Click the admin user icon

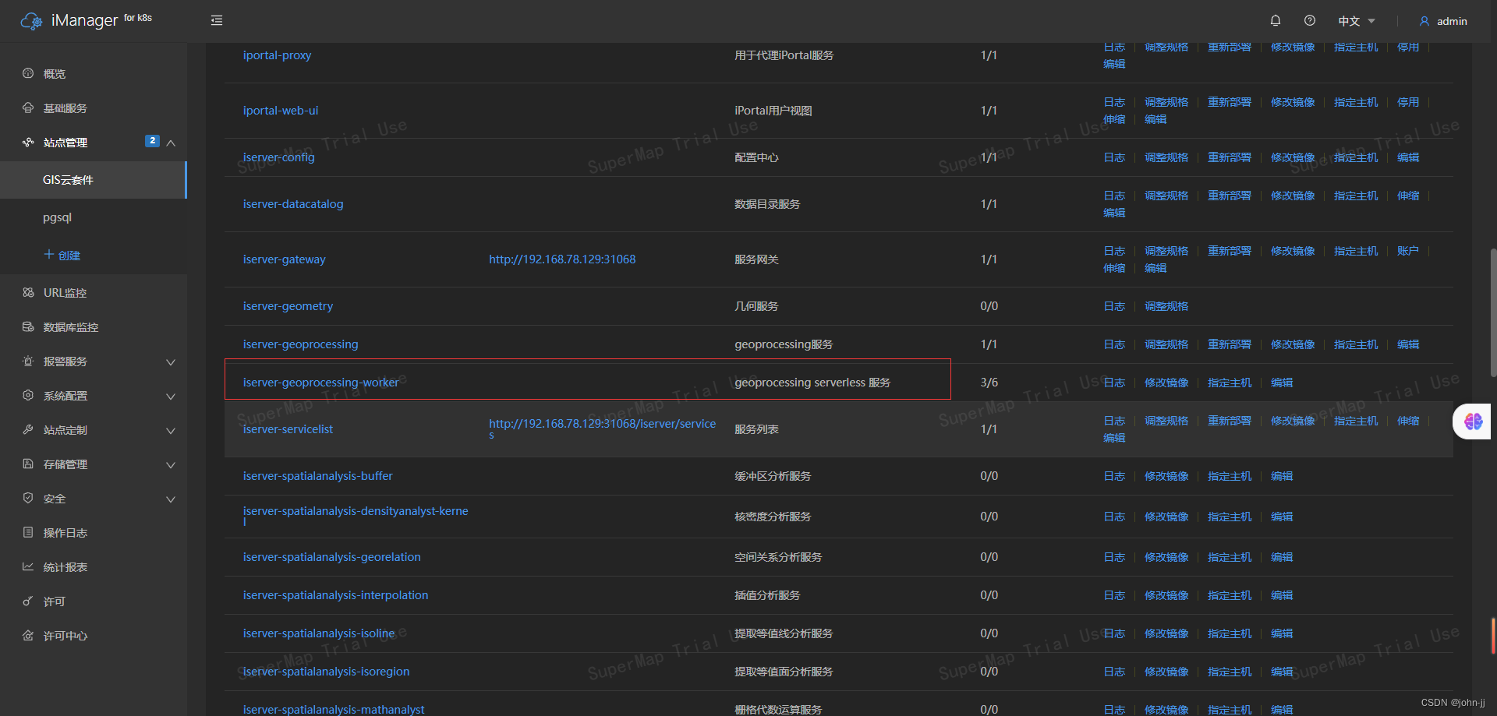coord(1424,21)
